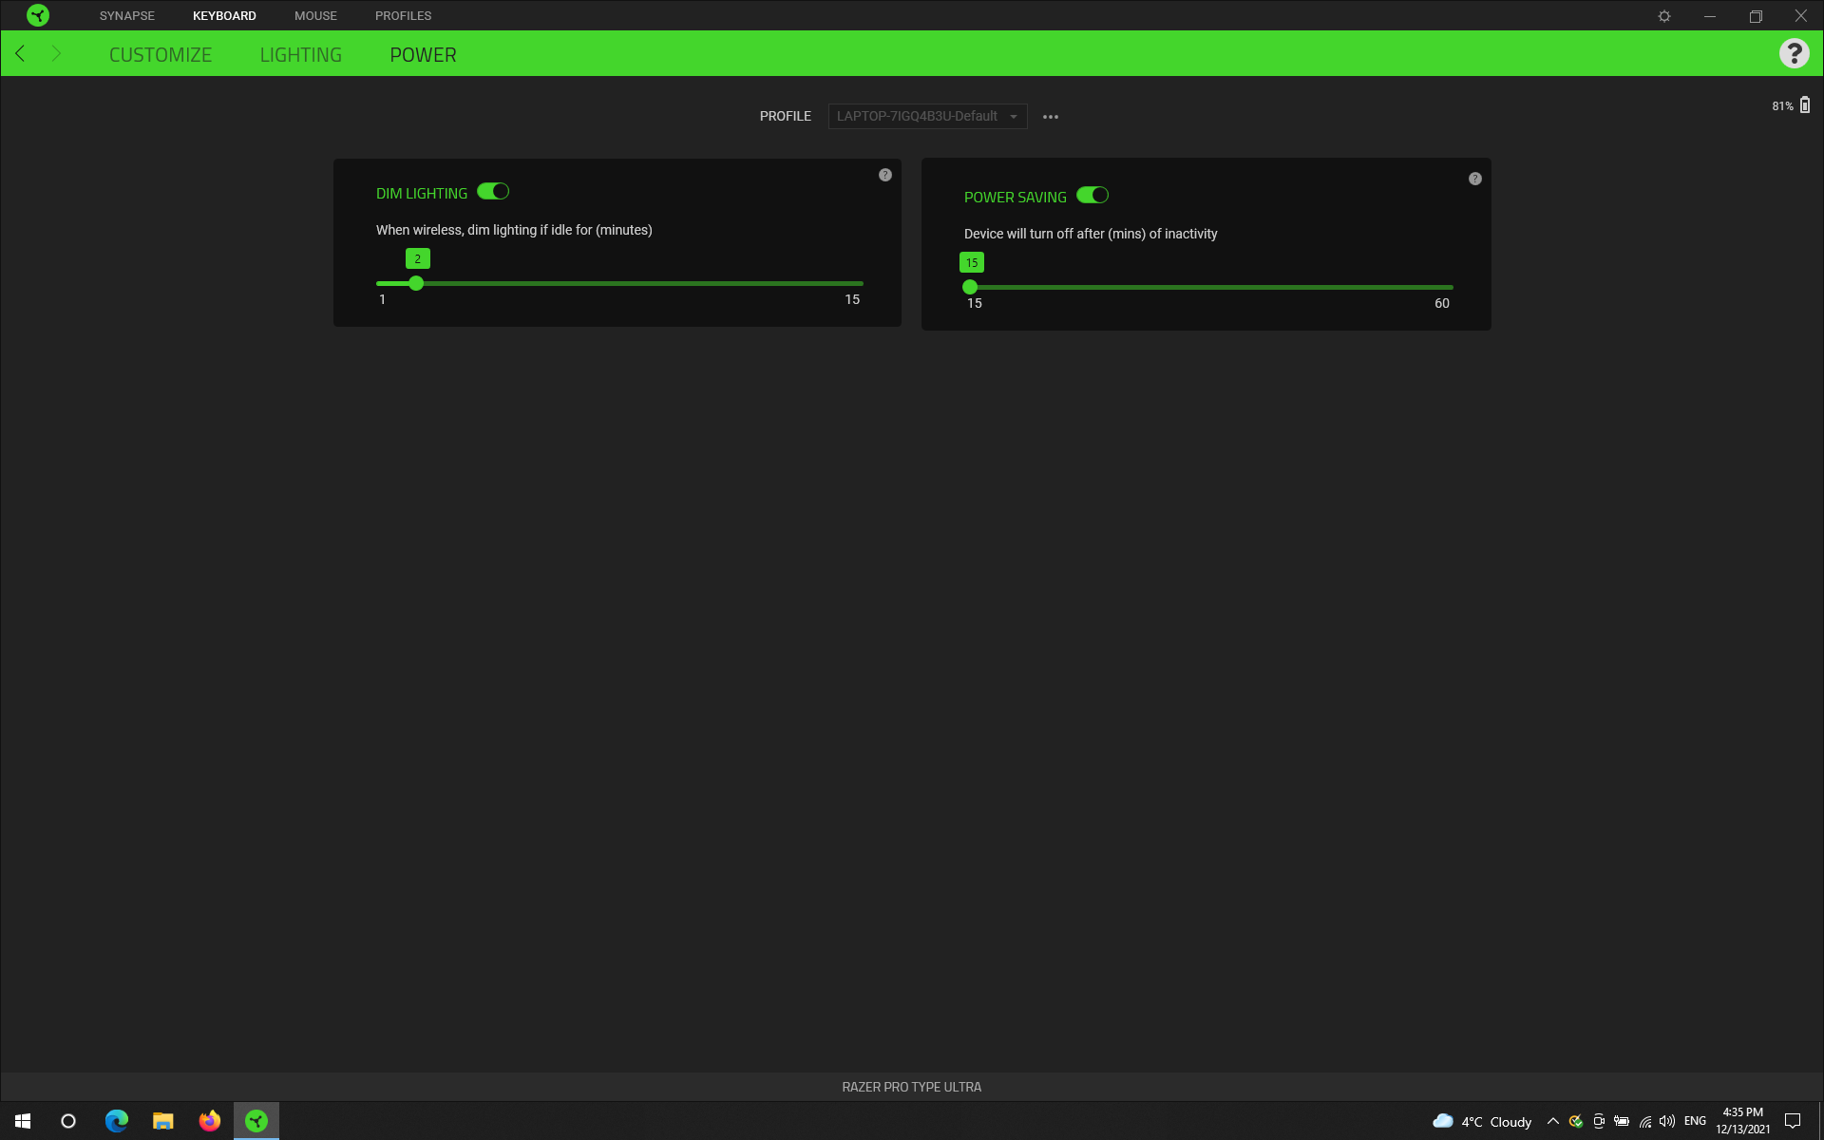Screen dimensions: 1824x1140
Task: Turn off the Power Saving toggle
Action: pyautogui.click(x=1092, y=196)
